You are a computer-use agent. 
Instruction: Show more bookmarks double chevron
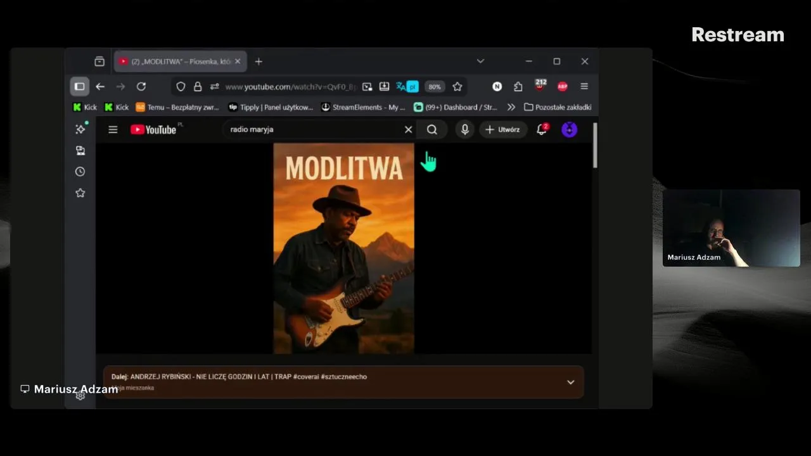pos(511,107)
